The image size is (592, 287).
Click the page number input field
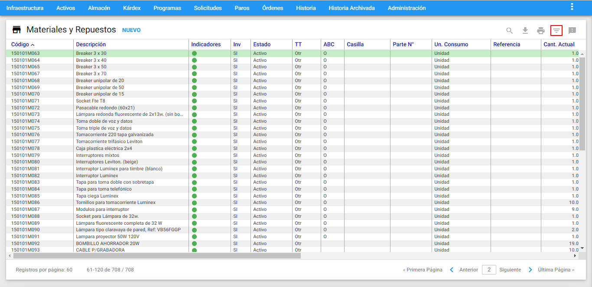pos(489,270)
